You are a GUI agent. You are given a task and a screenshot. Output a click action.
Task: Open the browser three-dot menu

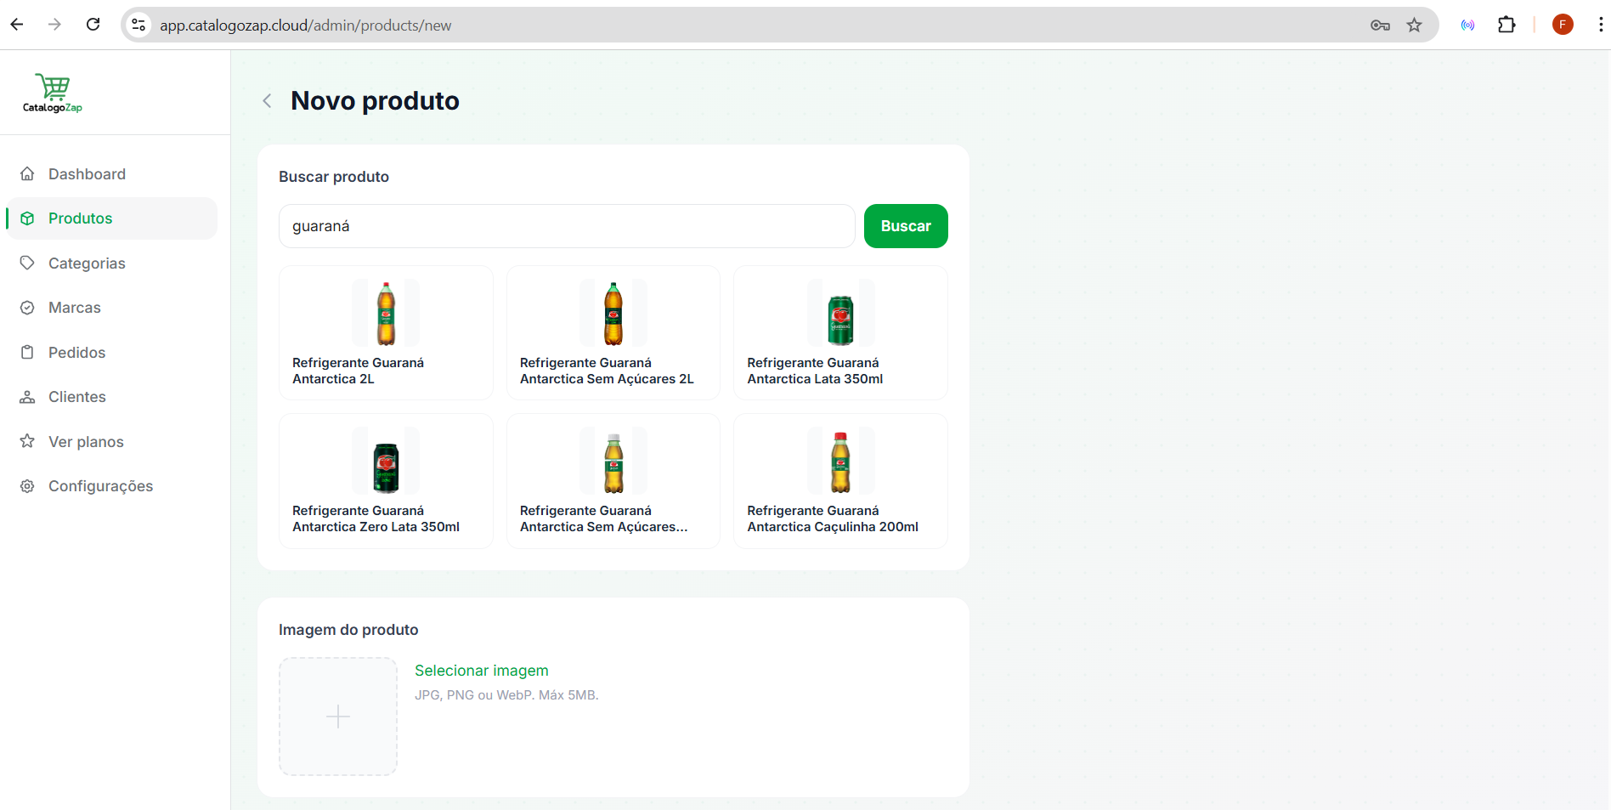point(1601,25)
